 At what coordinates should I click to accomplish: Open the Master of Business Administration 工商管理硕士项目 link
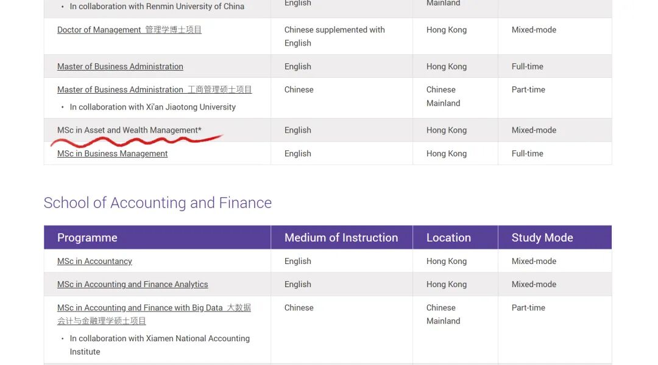click(x=154, y=89)
